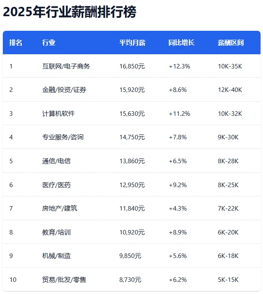The image size is (263, 294).
Task: Select the 专业服务/咨询 industry cell
Action: pos(63,137)
